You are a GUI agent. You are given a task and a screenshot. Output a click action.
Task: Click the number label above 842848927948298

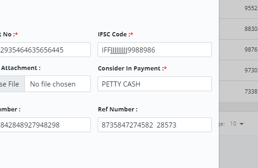(10, 110)
